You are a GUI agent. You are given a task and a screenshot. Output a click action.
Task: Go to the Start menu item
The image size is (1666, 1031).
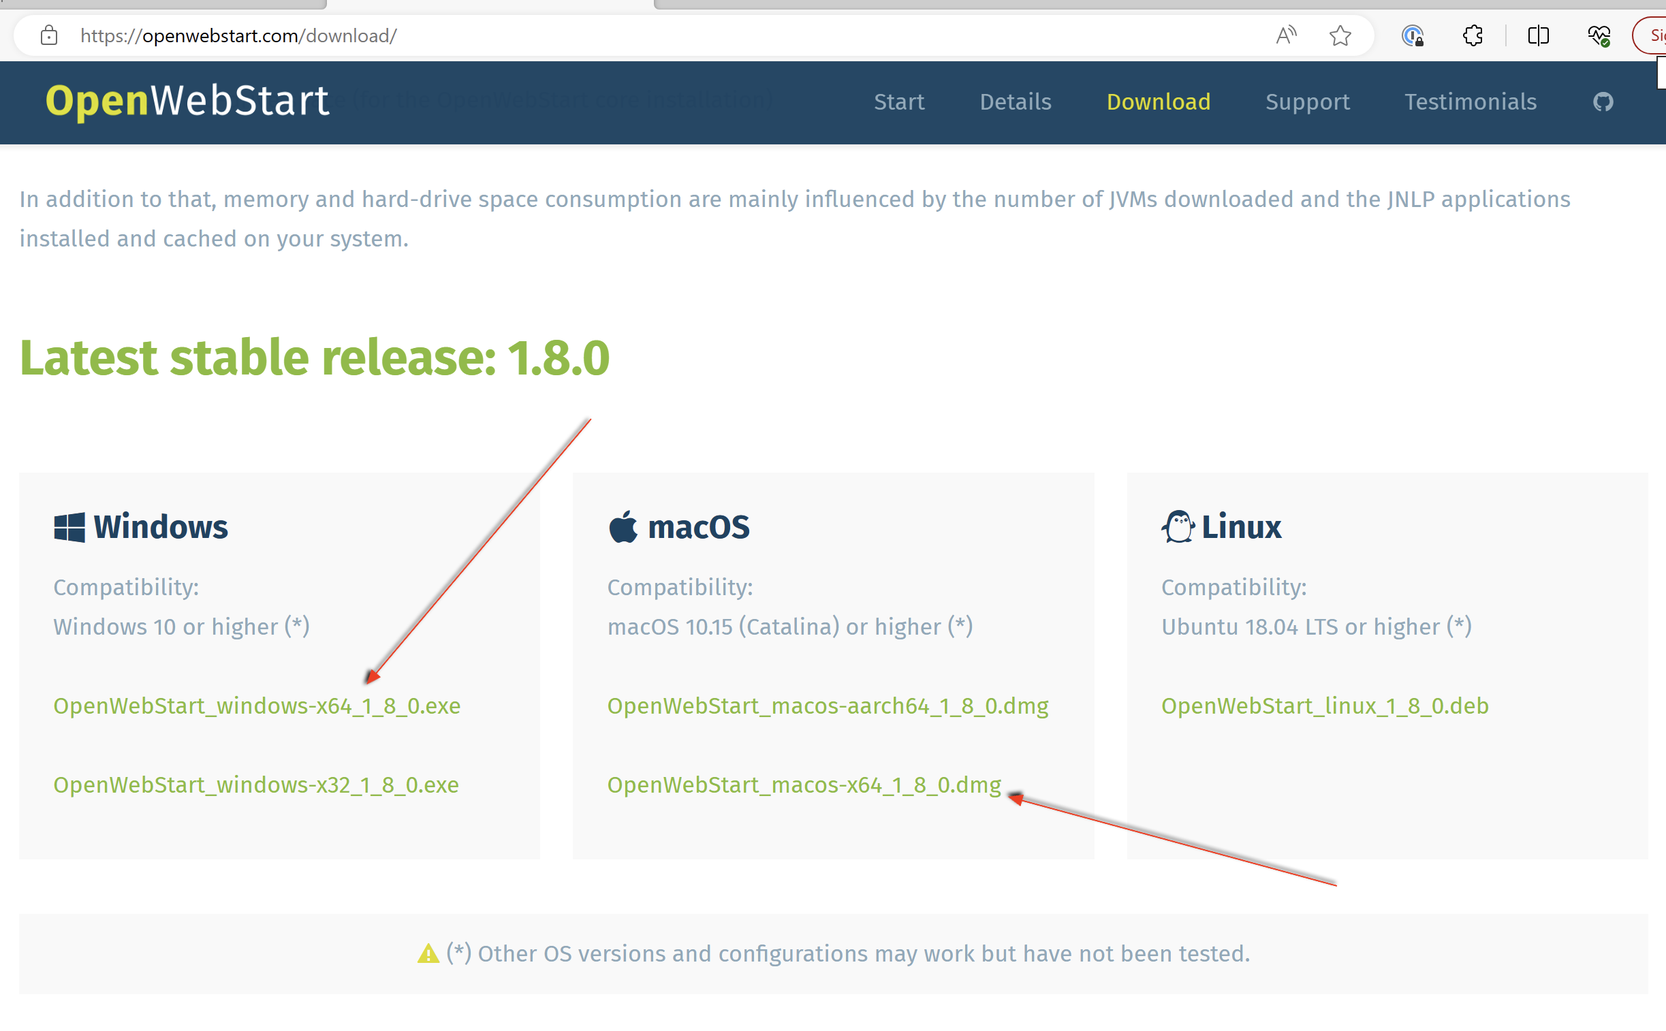click(x=899, y=102)
